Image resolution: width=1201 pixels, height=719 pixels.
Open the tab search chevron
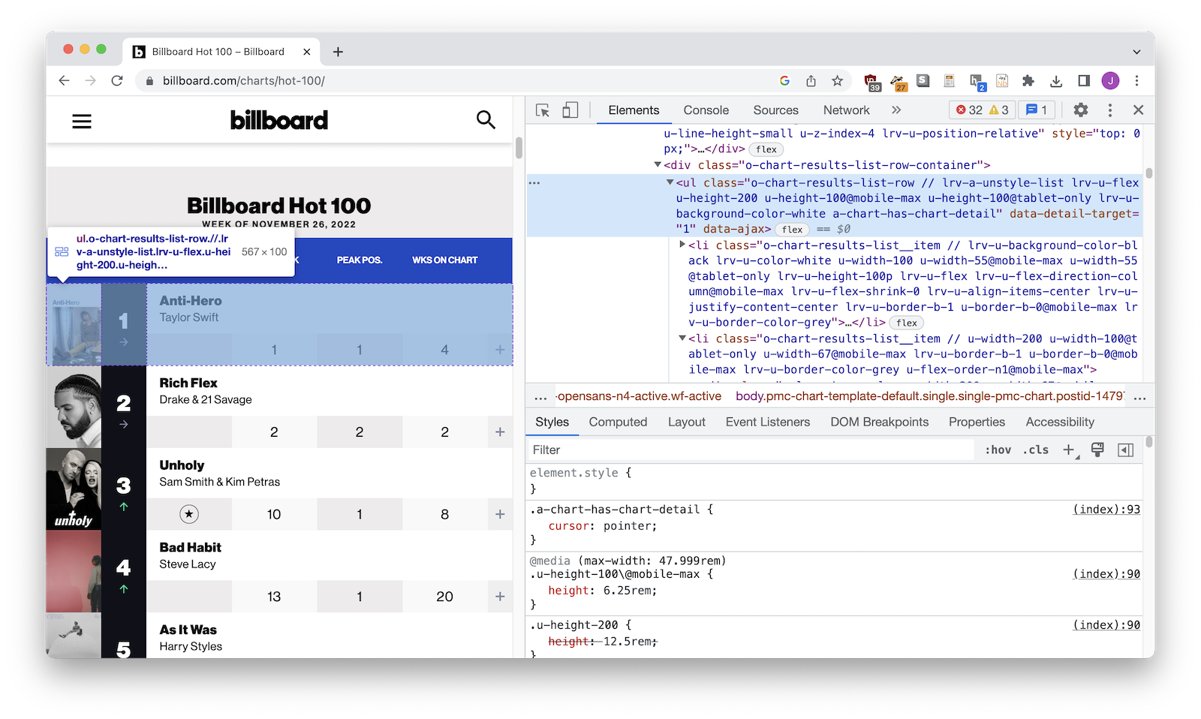pyautogui.click(x=1136, y=52)
